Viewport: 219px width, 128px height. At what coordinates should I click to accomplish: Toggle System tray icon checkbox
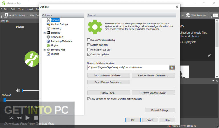pos(89,45)
